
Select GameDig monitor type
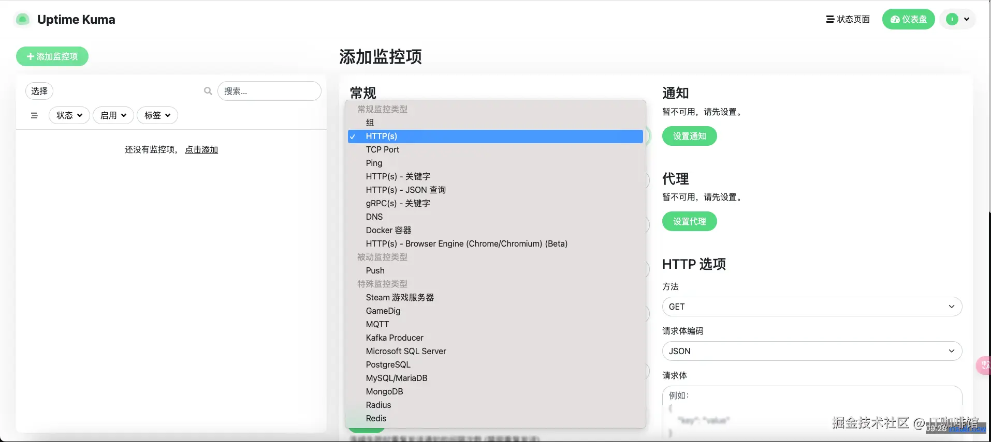(495, 311)
